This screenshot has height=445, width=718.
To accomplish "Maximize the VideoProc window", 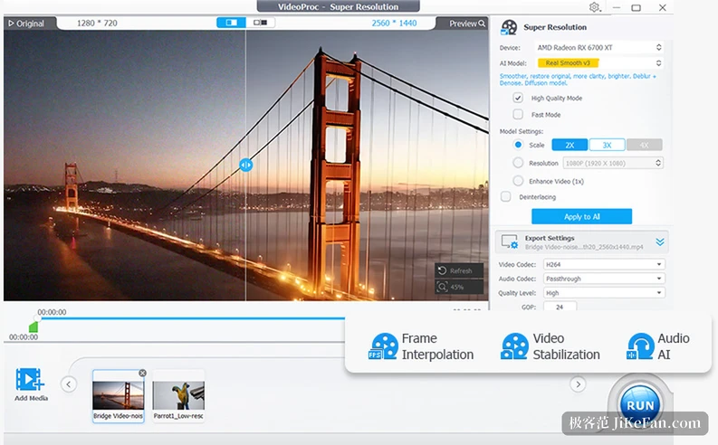I will [x=636, y=7].
